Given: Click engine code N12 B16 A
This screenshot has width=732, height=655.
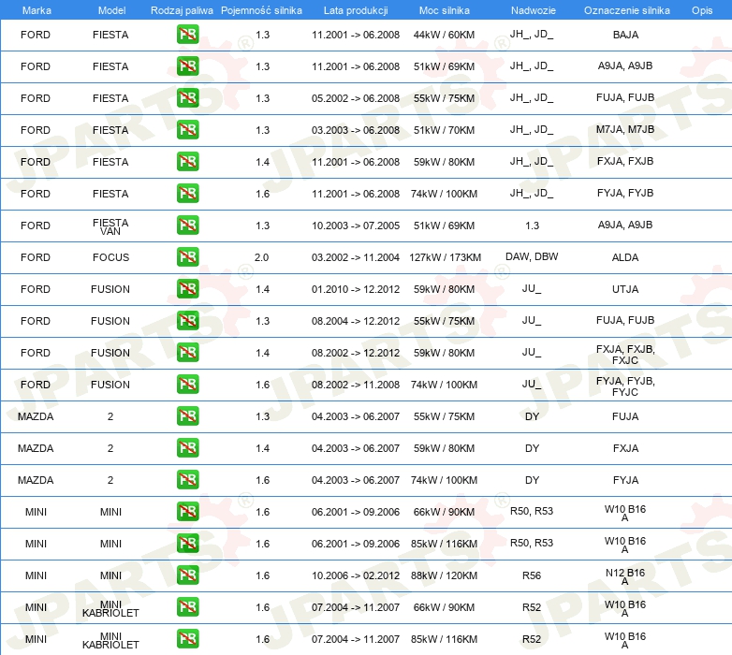Looking at the screenshot, I should click(x=625, y=576).
